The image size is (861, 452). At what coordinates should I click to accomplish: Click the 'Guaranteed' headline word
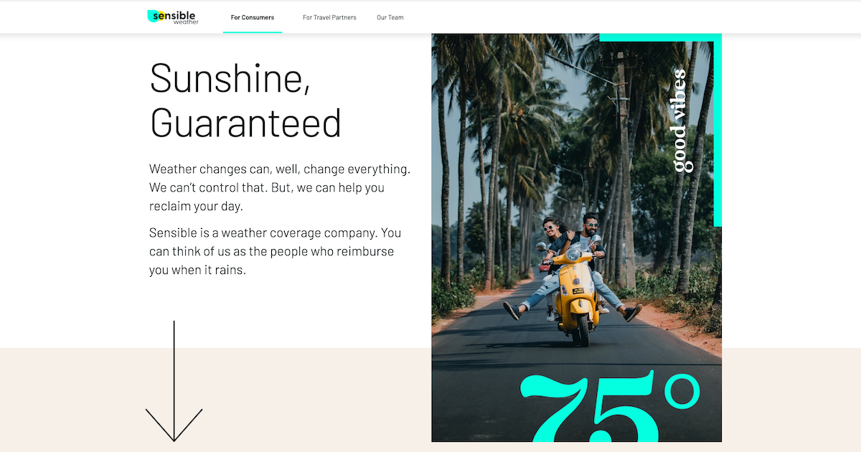point(245,123)
